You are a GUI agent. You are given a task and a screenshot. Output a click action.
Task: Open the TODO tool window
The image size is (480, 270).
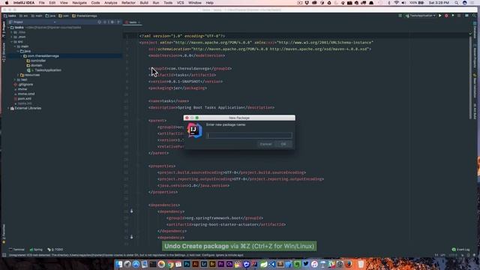coord(55,250)
